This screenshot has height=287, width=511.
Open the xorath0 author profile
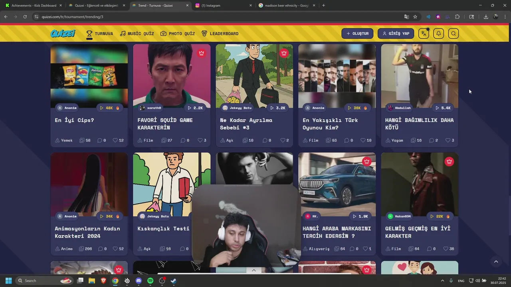(x=151, y=108)
